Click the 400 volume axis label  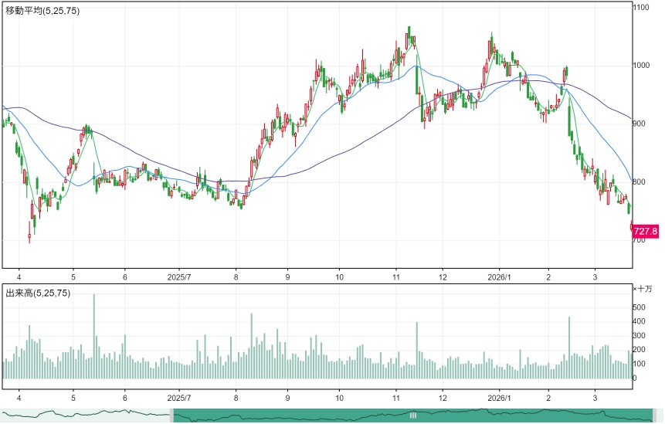pos(639,321)
